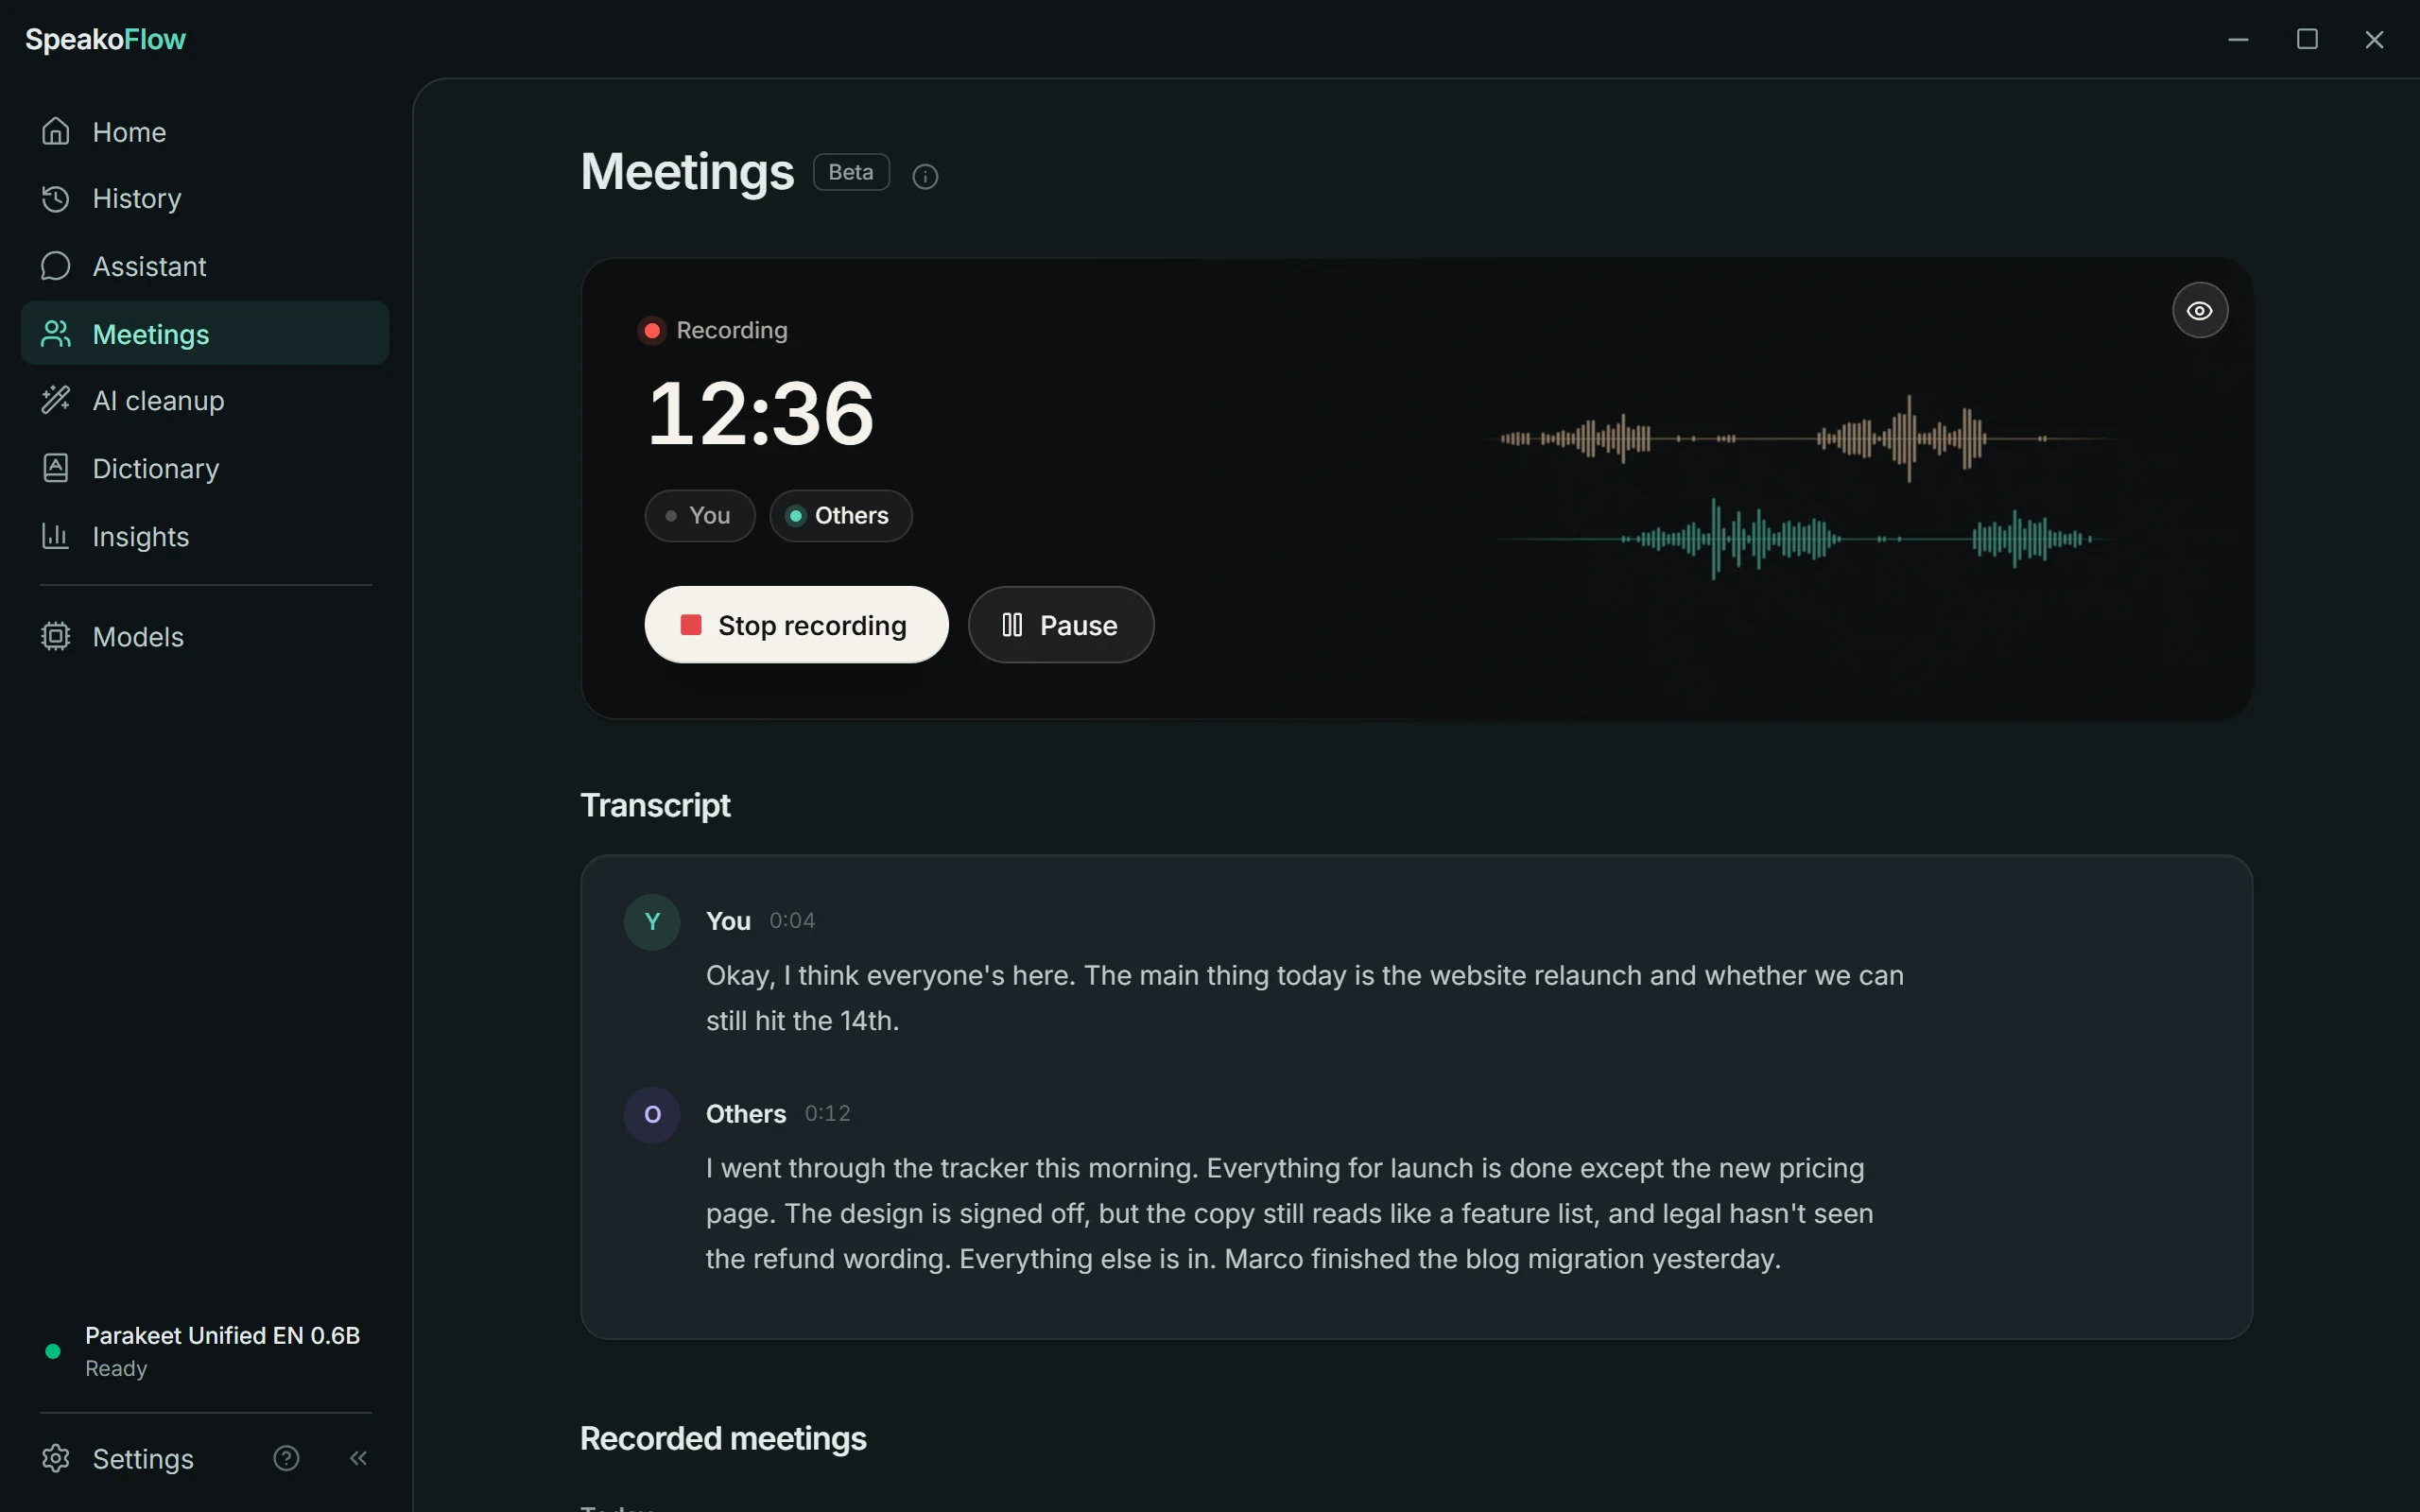
Task: Click the Recorded meetings heading
Action: [723, 1438]
